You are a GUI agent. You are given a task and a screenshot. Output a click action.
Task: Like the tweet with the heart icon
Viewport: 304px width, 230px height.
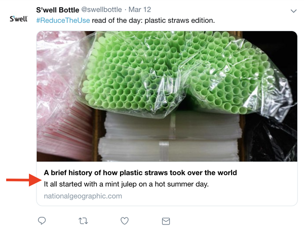pos(125,221)
